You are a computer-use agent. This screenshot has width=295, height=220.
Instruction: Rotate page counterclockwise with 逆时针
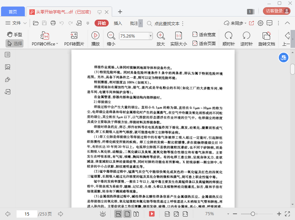(x=246, y=35)
